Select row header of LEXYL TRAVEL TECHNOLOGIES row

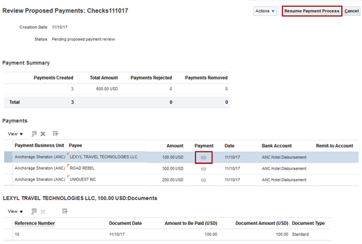point(8,157)
